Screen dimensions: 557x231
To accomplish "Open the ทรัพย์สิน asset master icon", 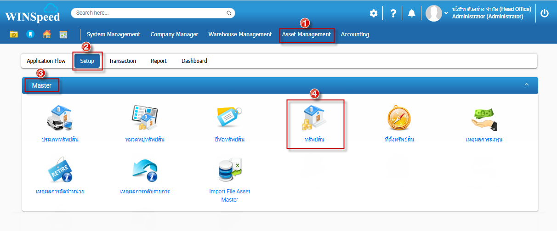I will click(315, 118).
